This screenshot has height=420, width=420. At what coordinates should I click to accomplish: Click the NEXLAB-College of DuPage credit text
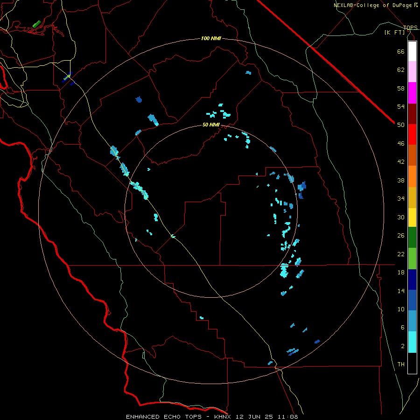376,5
